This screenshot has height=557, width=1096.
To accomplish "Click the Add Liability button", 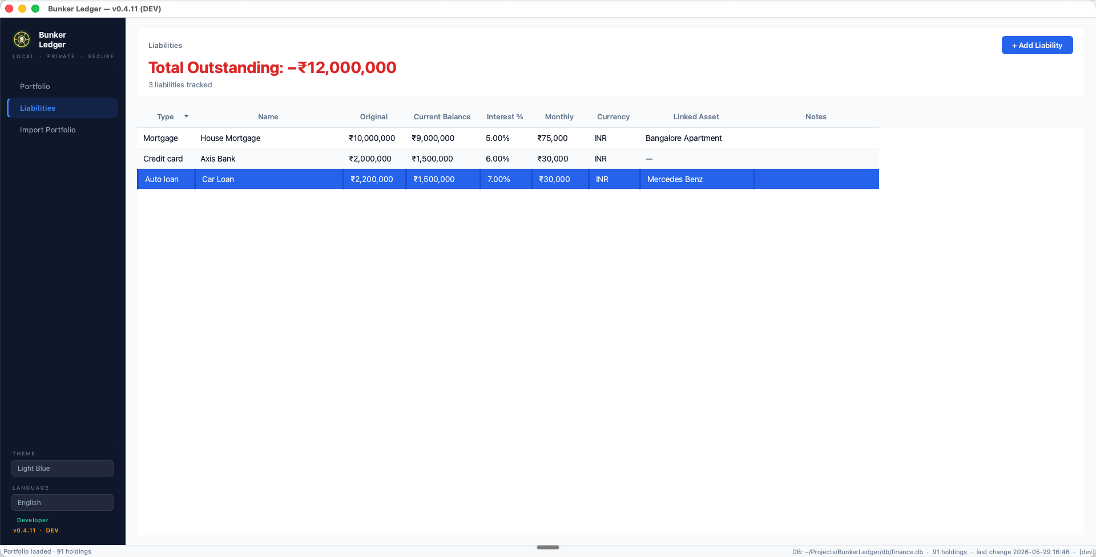I will [1037, 45].
